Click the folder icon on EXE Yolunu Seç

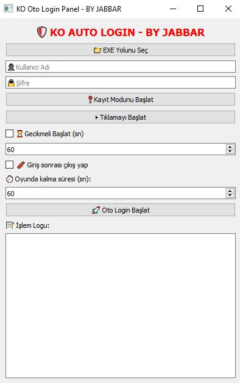[x=97, y=50]
